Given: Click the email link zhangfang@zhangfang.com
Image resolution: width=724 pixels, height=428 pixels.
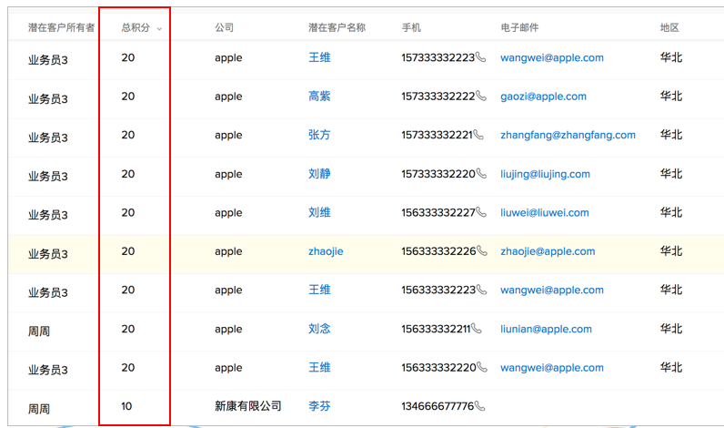Looking at the screenshot, I should click(x=568, y=136).
